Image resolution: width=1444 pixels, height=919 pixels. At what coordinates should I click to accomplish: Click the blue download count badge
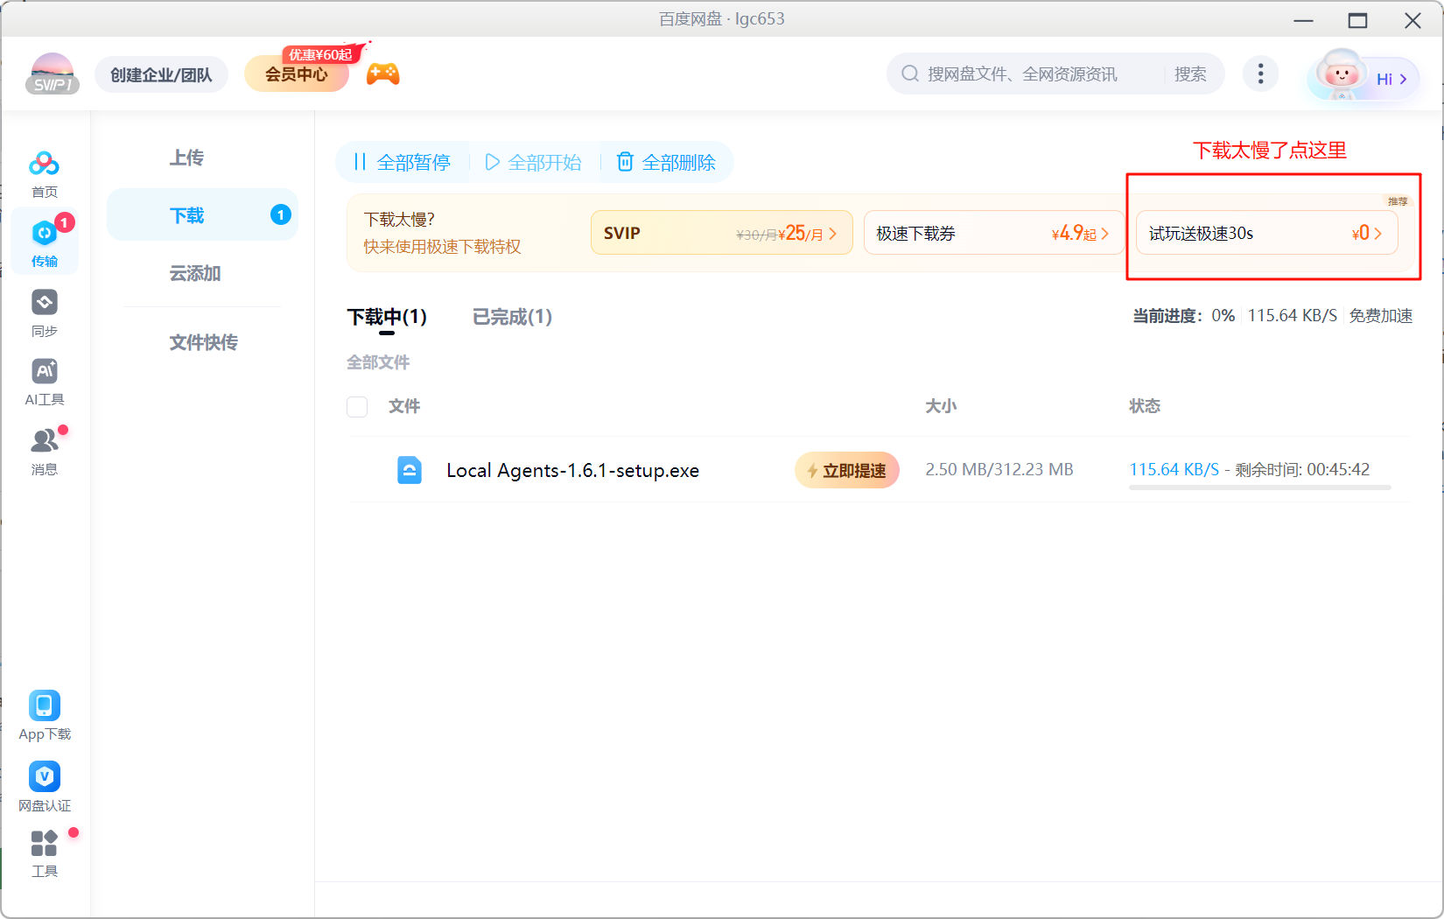click(280, 214)
